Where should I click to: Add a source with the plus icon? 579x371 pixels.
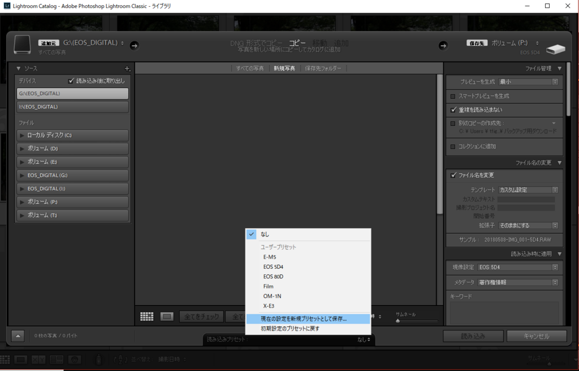tap(127, 68)
